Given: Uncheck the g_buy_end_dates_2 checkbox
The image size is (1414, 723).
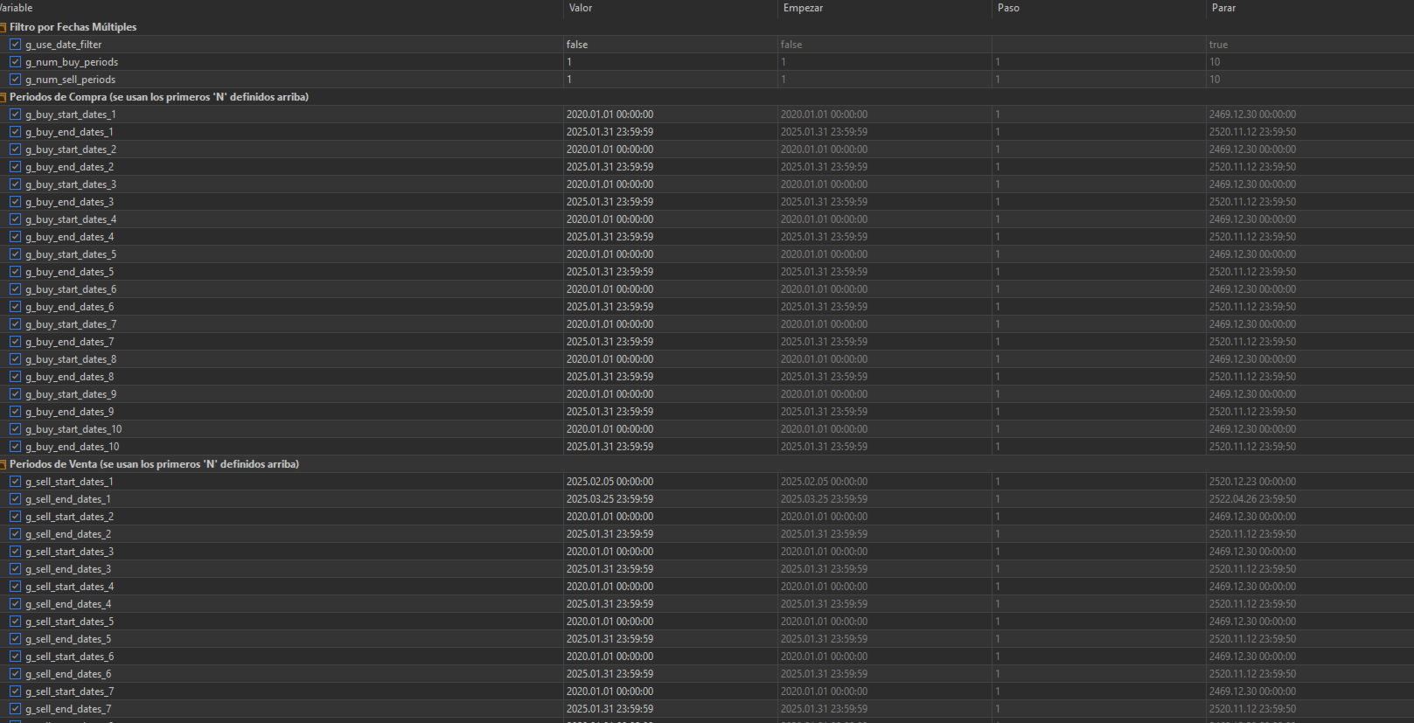Looking at the screenshot, I should (15, 167).
